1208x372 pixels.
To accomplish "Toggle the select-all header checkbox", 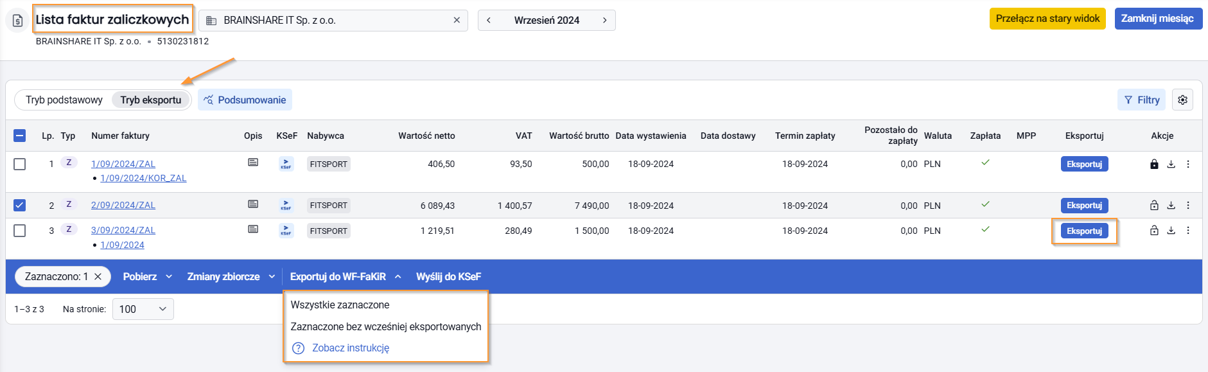I will pos(20,136).
